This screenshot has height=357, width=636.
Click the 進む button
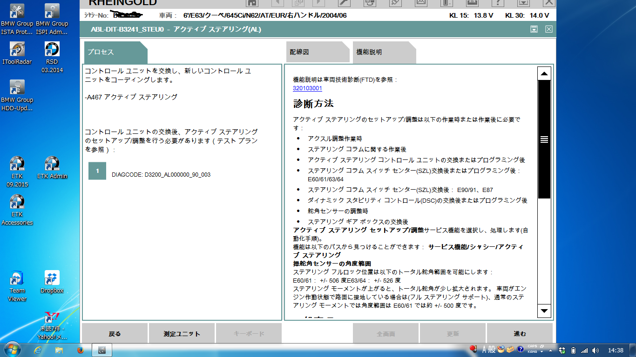520,333
